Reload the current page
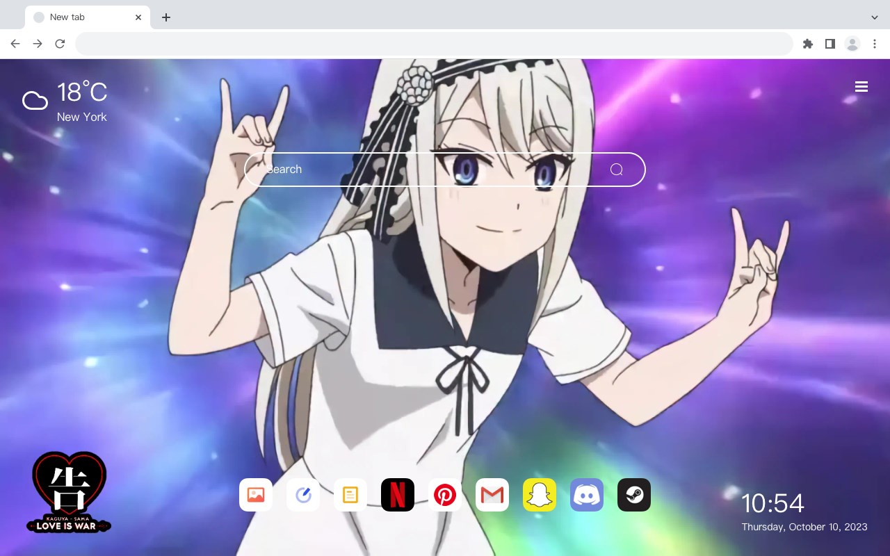Image resolution: width=890 pixels, height=556 pixels. [x=60, y=44]
